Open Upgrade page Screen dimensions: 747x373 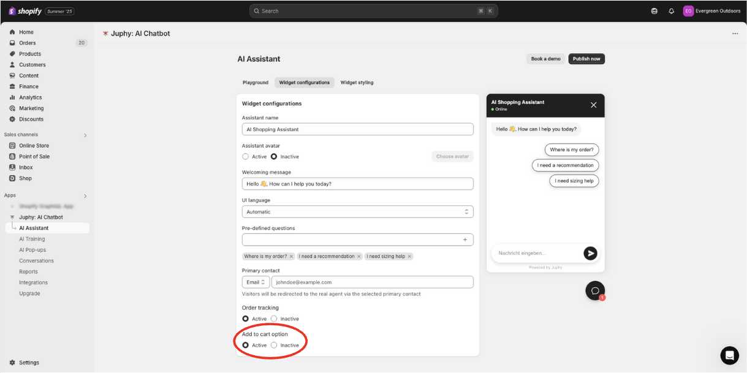pyautogui.click(x=29, y=293)
